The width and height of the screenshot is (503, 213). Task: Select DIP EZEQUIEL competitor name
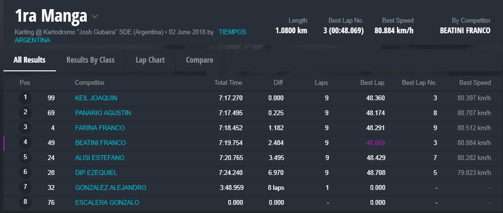96,173
